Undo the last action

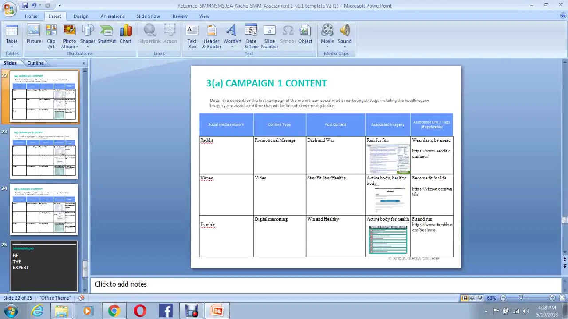[x=34, y=5]
